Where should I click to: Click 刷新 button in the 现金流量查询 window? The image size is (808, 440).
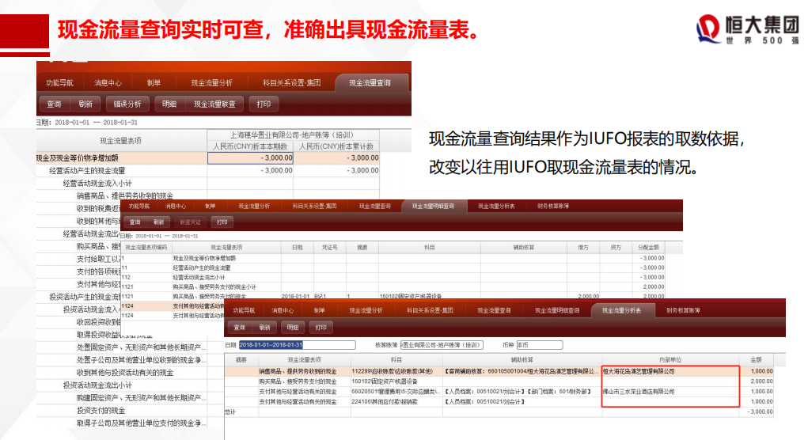tap(85, 104)
